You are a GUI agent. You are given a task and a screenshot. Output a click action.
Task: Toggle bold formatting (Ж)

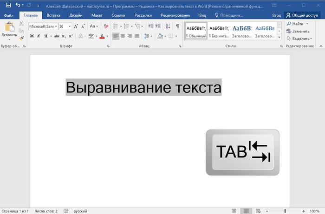pyautogui.click(x=32, y=36)
